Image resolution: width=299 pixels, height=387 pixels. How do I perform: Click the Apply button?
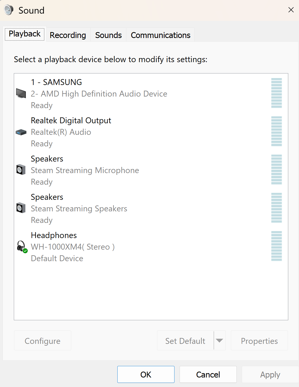[x=270, y=374]
